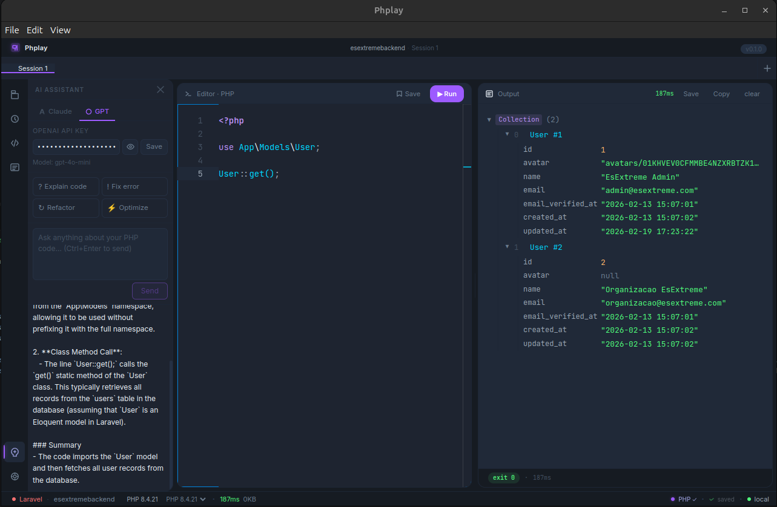The width and height of the screenshot is (777, 507).
Task: Click the Fix error button
Action: click(134, 186)
